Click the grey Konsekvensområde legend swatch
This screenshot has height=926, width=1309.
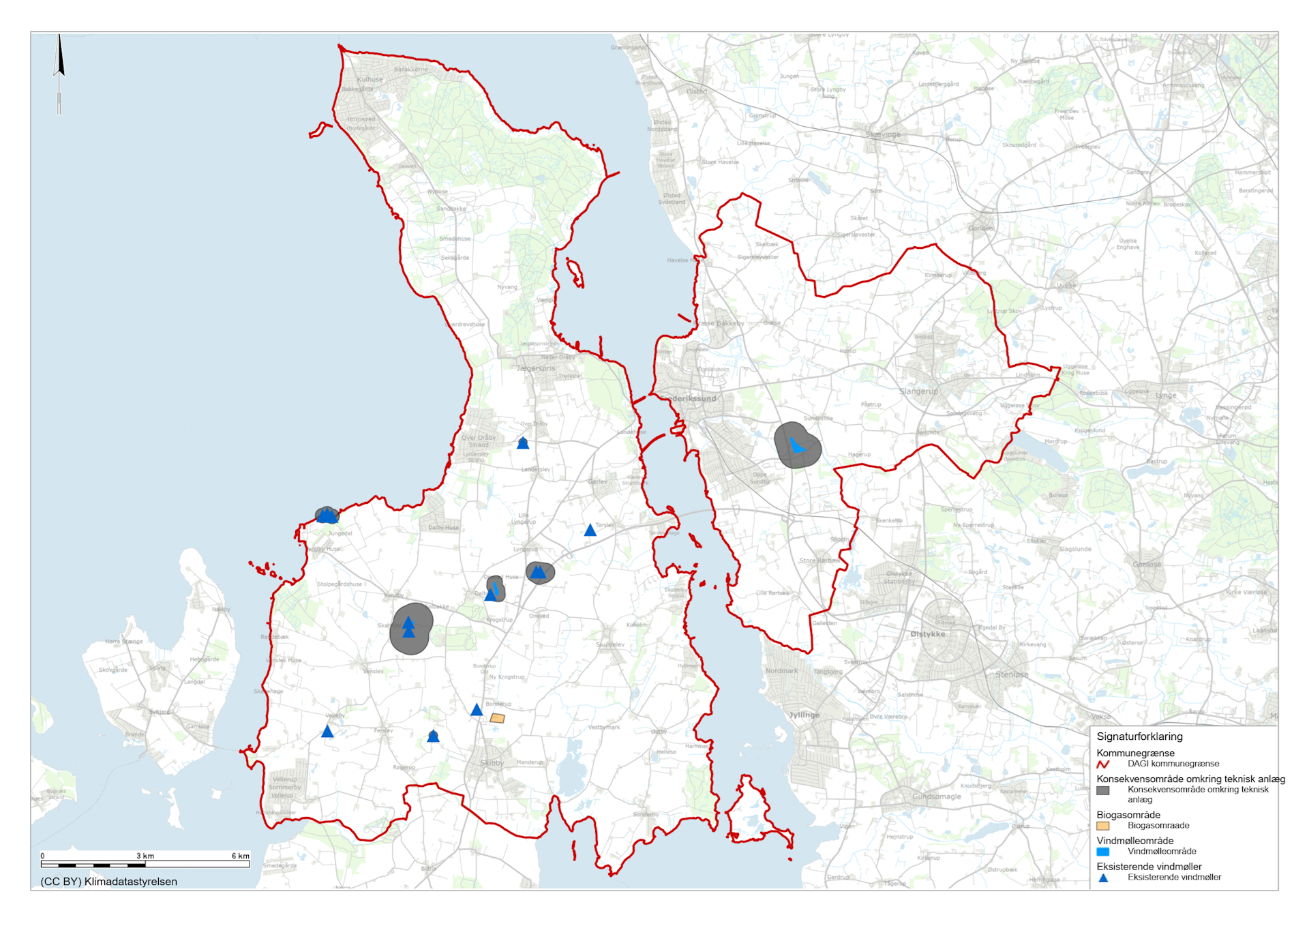1103,790
